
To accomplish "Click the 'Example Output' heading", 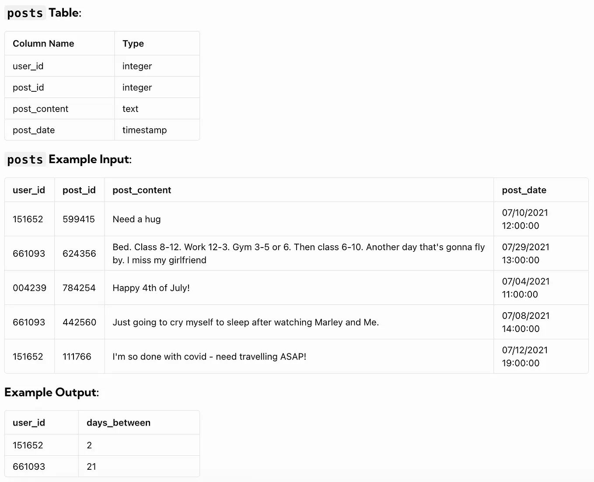I will tap(52, 392).
